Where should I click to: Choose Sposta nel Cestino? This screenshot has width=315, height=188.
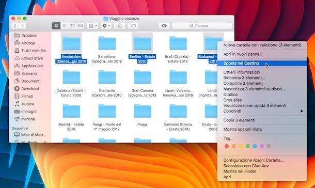262,63
